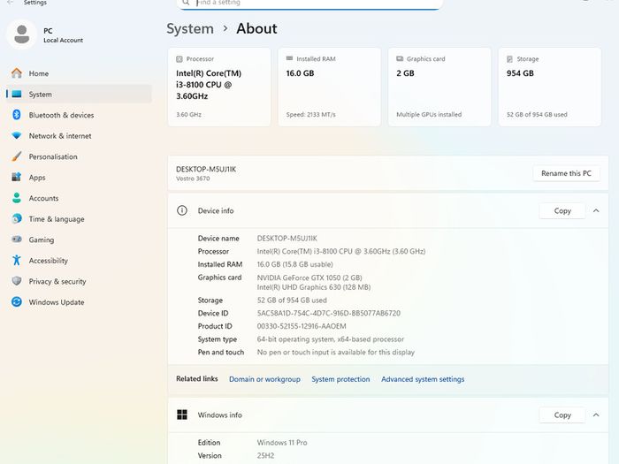Click the System monitor icon
The width and height of the screenshot is (619, 464).
click(17, 94)
